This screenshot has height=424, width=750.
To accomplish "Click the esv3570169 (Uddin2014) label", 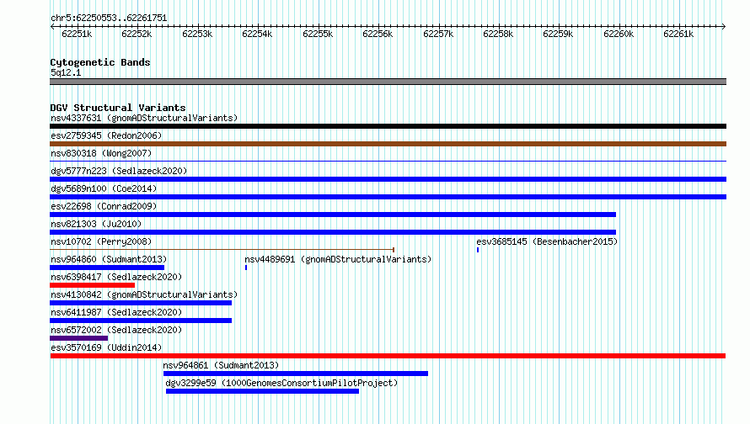I will coord(106,347).
